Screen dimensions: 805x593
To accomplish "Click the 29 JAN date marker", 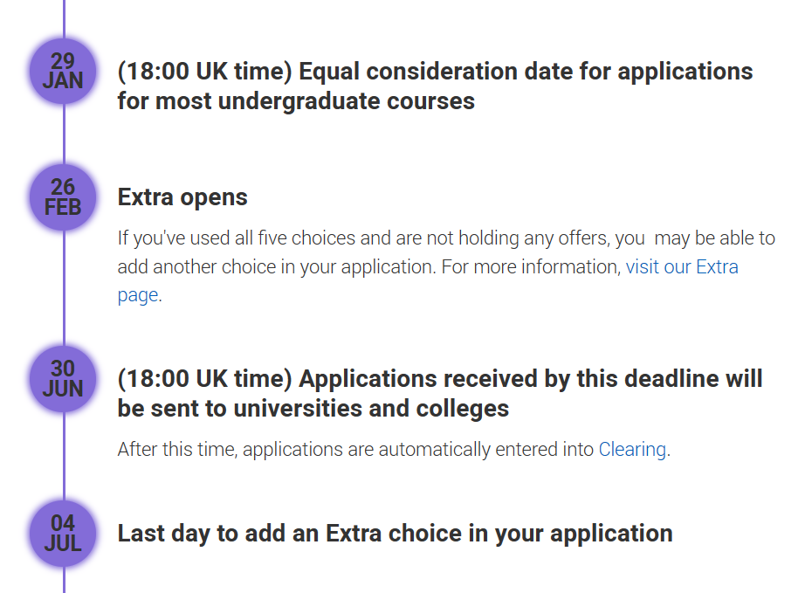I will tap(63, 72).
